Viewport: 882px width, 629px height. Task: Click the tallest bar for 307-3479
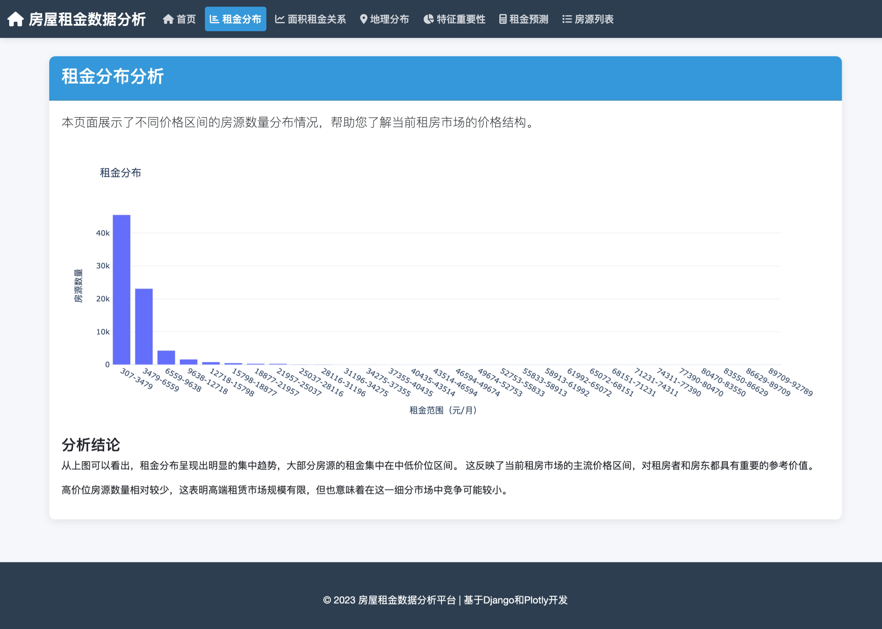tap(121, 290)
